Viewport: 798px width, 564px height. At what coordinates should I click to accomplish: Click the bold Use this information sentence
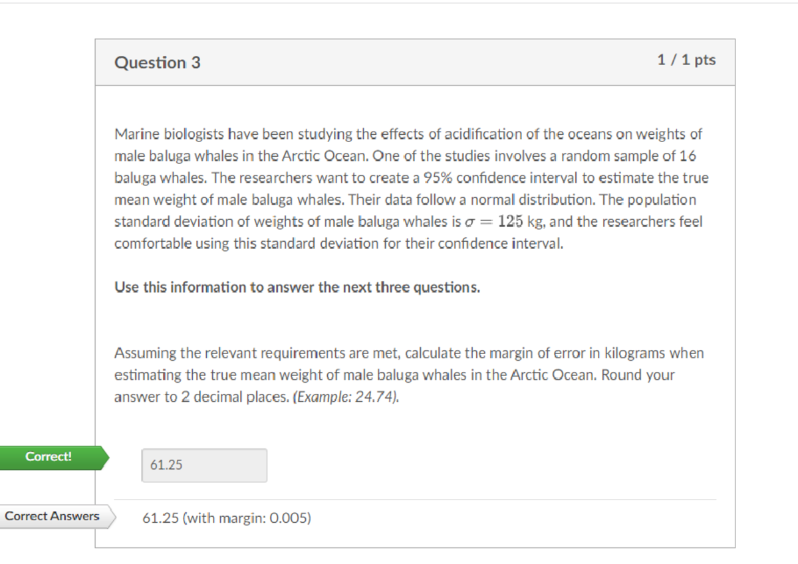tap(297, 288)
